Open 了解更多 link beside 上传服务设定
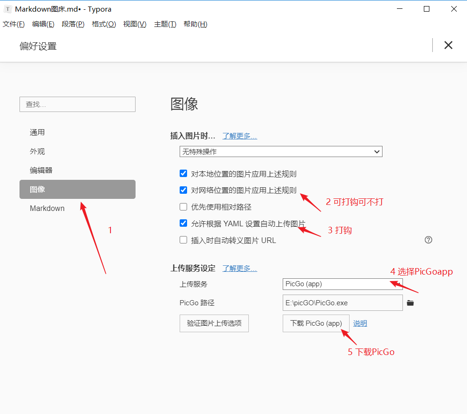The height and width of the screenshot is (414, 467). click(240, 268)
